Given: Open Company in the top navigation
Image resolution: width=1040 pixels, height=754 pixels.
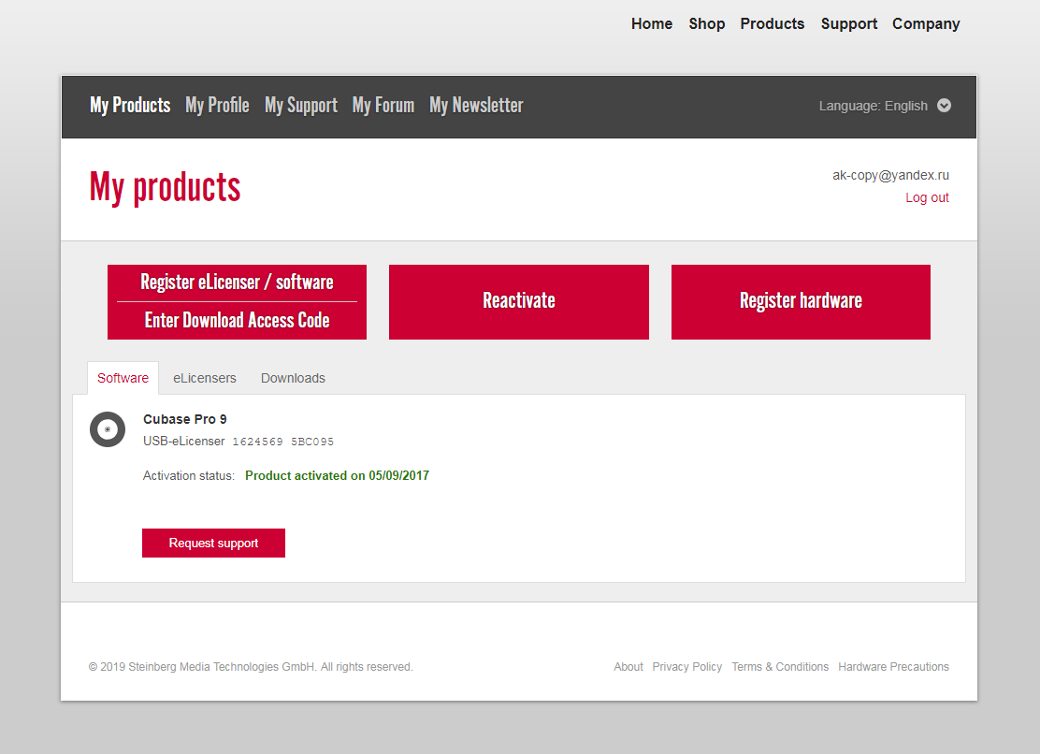Looking at the screenshot, I should click(926, 24).
